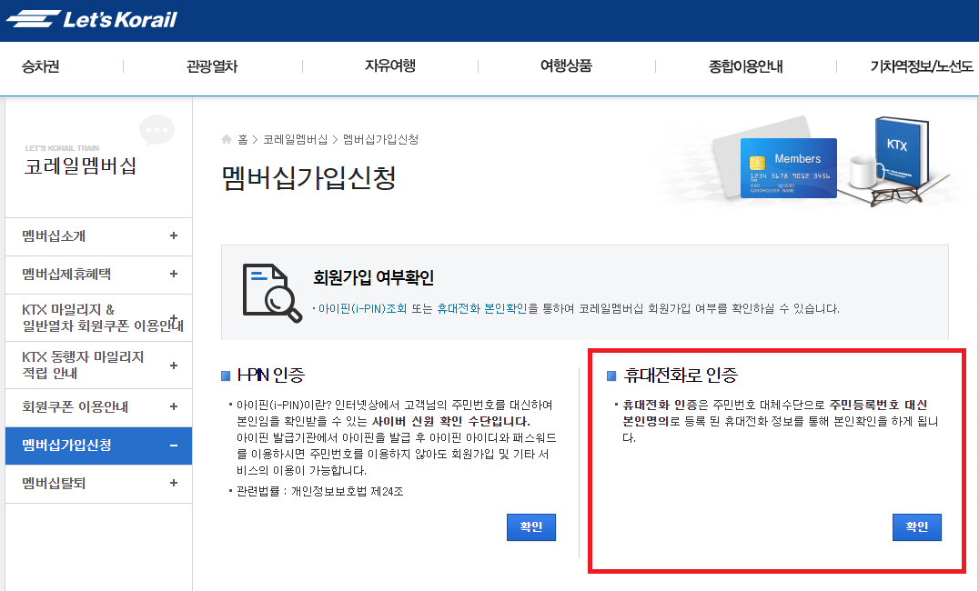979x591 pixels.
Task: Expand KTX 마일리지 & 일반열차 회원쿠폰 plus
Action: pyautogui.click(x=174, y=317)
